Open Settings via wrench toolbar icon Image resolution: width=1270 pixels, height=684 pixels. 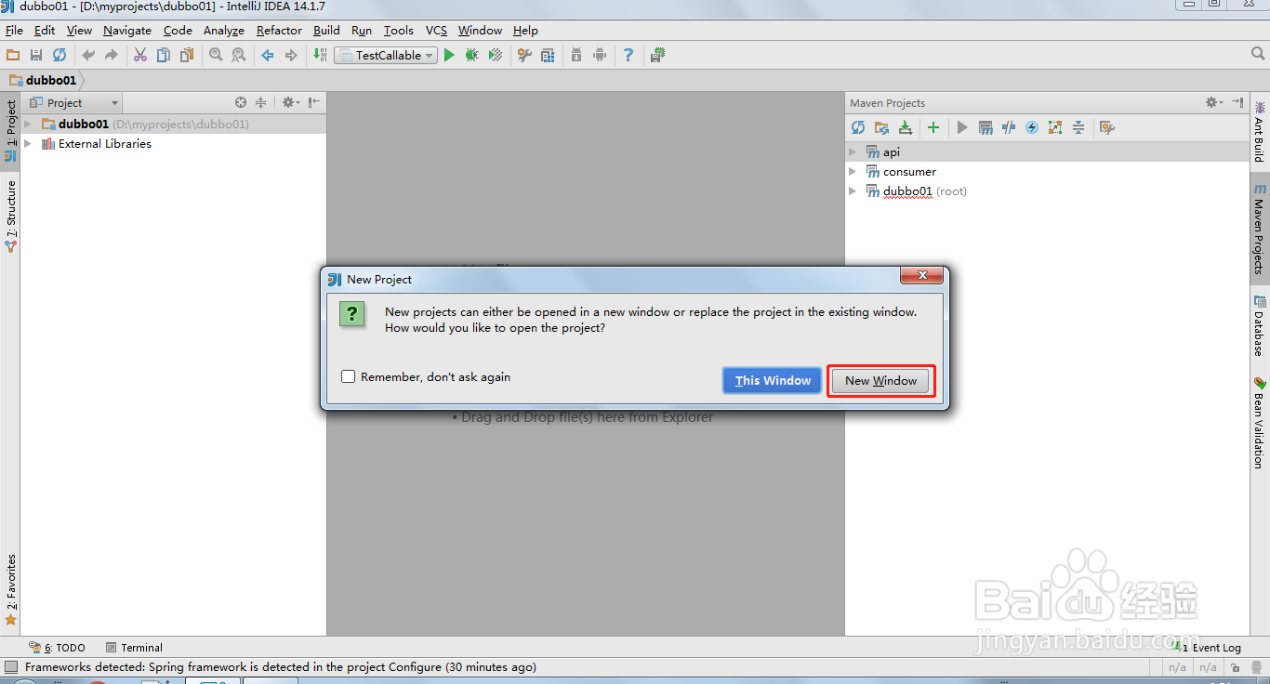coord(524,56)
